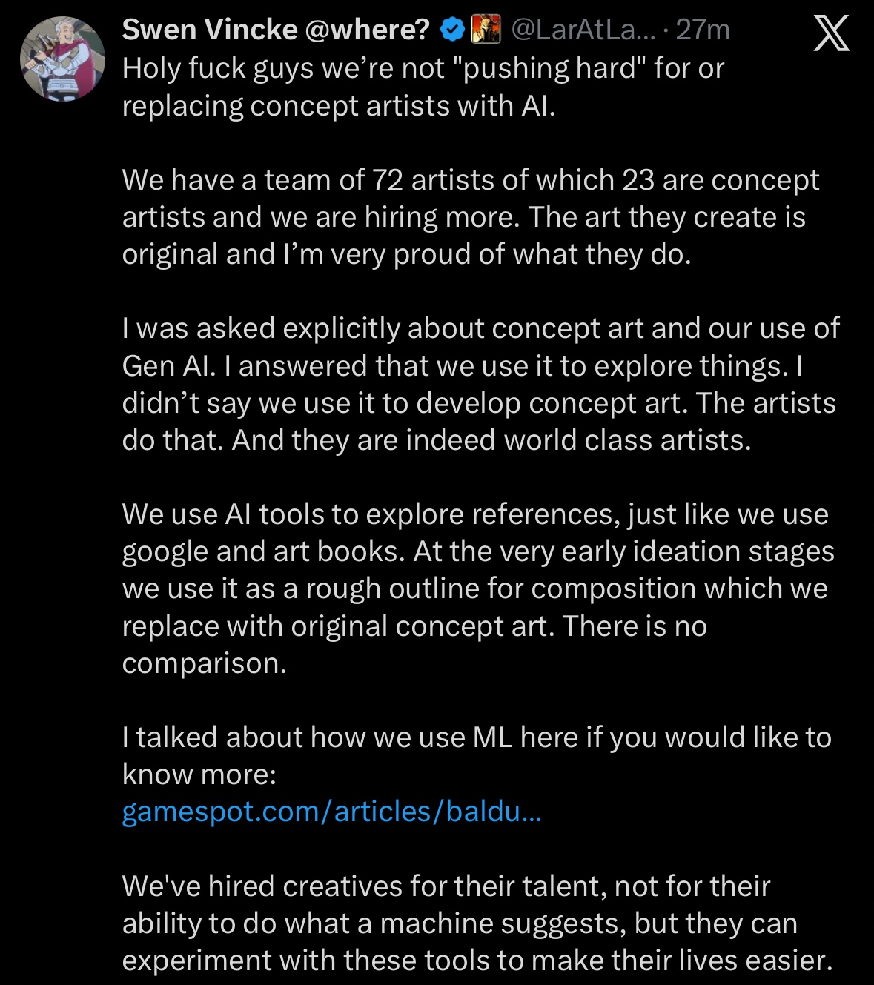874x985 pixels.
Task: Click the word "comparison." on its own line
Action: tap(204, 663)
